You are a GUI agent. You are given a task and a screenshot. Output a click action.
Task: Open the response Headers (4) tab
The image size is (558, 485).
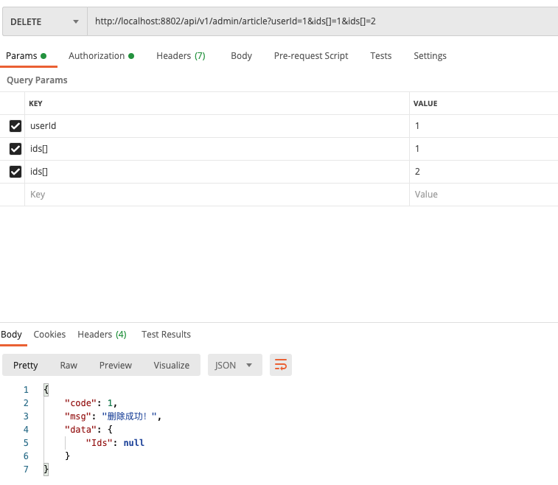[x=102, y=335]
